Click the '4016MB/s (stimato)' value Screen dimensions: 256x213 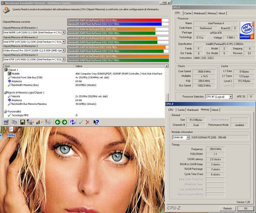[86, 104]
